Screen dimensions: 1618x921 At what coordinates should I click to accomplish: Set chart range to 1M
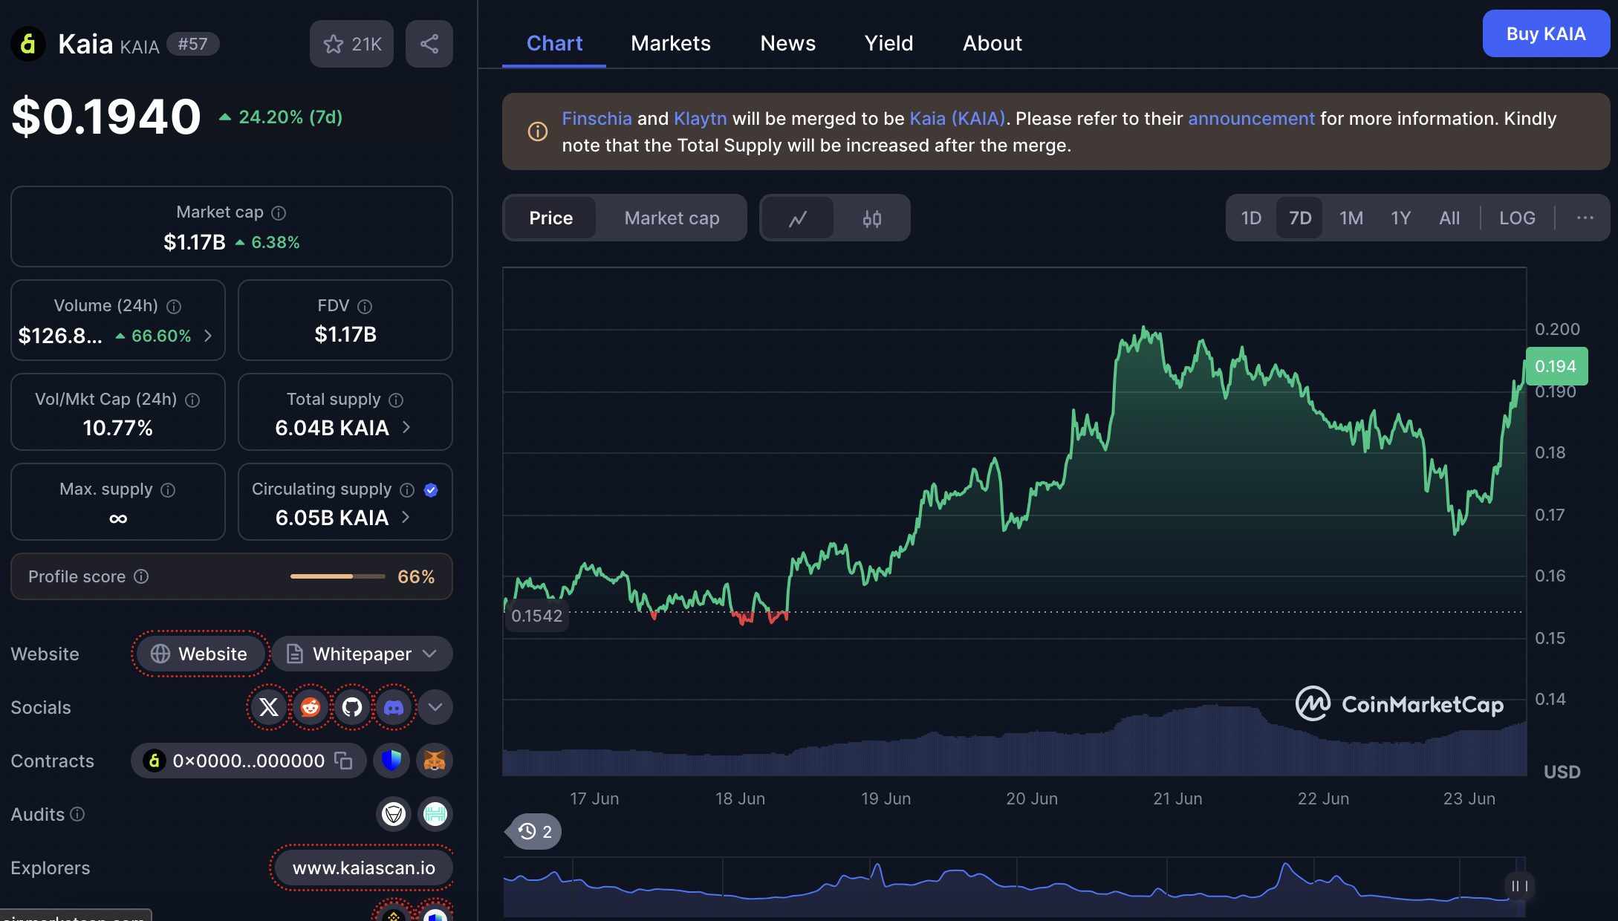click(1351, 218)
